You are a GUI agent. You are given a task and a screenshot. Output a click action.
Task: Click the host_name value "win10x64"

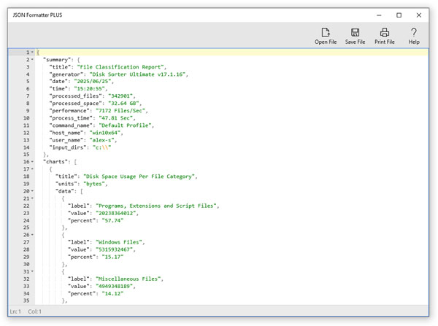pyautogui.click(x=104, y=133)
